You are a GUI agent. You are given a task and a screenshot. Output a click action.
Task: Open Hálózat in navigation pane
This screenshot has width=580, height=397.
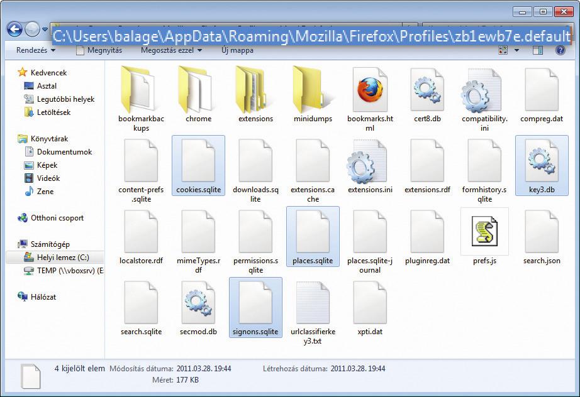37,297
